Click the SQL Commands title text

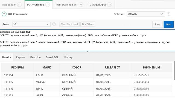click(17, 14)
